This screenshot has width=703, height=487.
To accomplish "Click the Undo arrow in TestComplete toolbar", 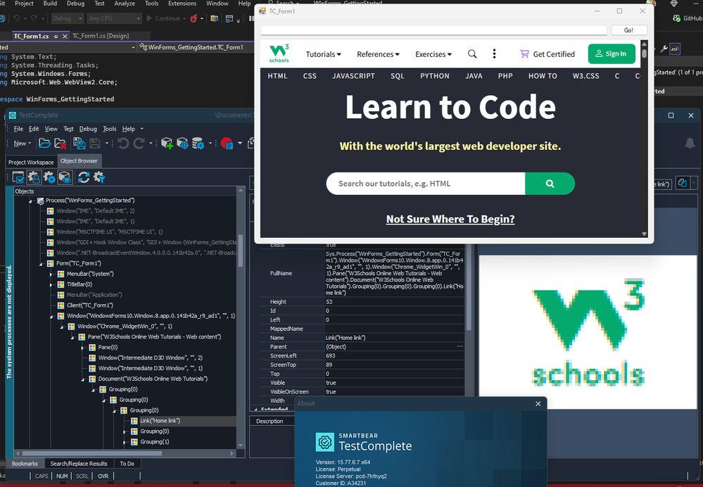I will [x=123, y=143].
